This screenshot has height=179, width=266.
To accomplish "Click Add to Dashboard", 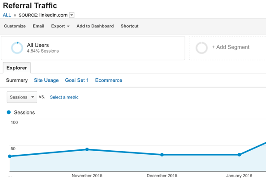I will pyautogui.click(x=95, y=26).
